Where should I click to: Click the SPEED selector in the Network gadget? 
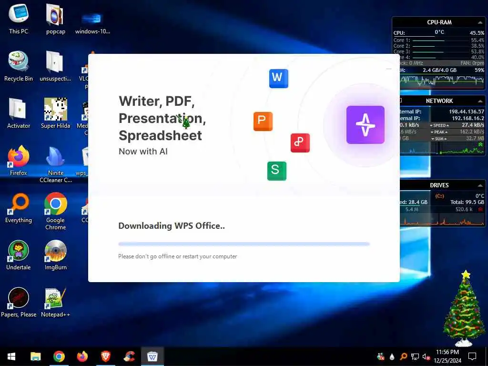tap(439, 125)
